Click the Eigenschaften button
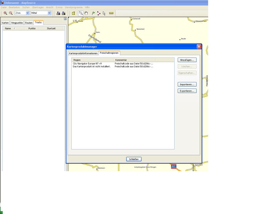 coord(187,73)
